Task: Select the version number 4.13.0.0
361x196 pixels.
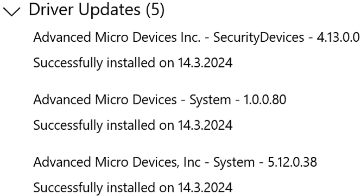Action: (x=338, y=37)
